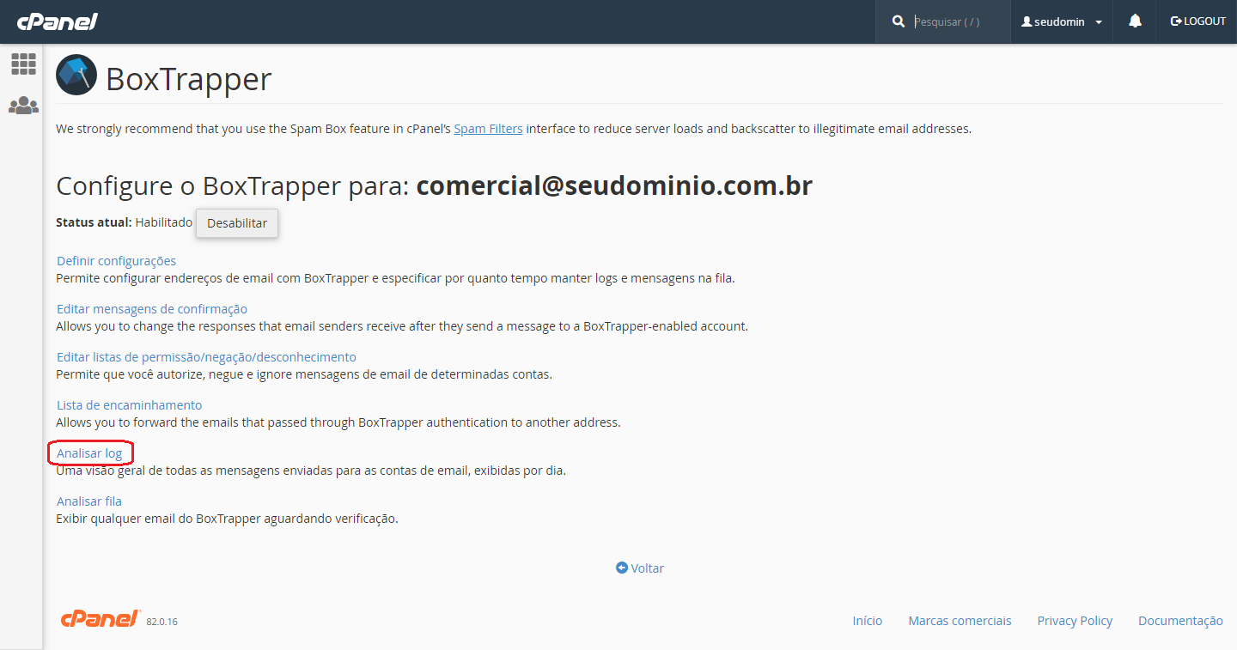Open the home grid icon in sidebar

pos(23,64)
